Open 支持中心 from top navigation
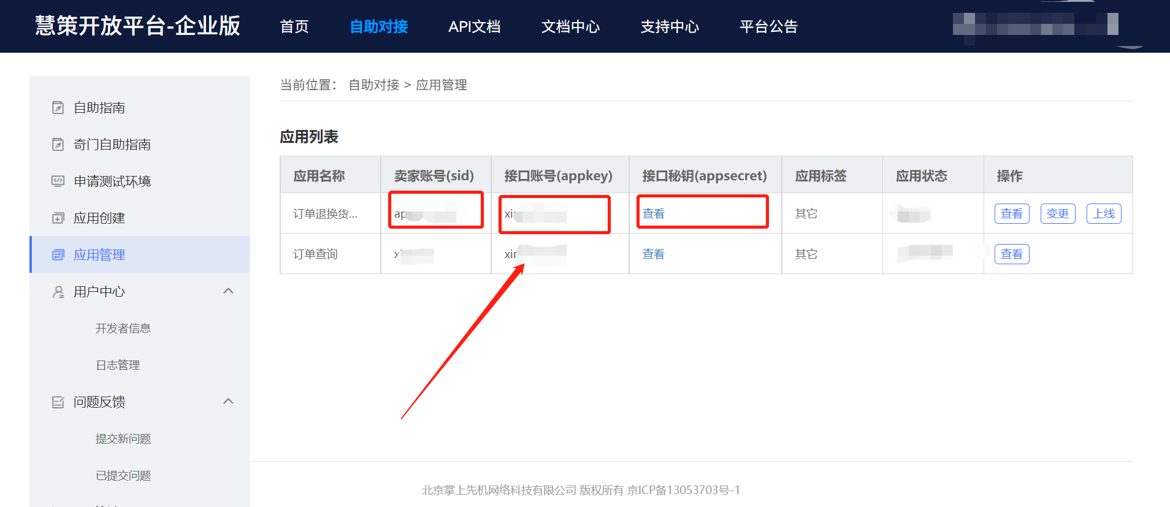Image resolution: width=1170 pixels, height=507 pixels. [670, 27]
